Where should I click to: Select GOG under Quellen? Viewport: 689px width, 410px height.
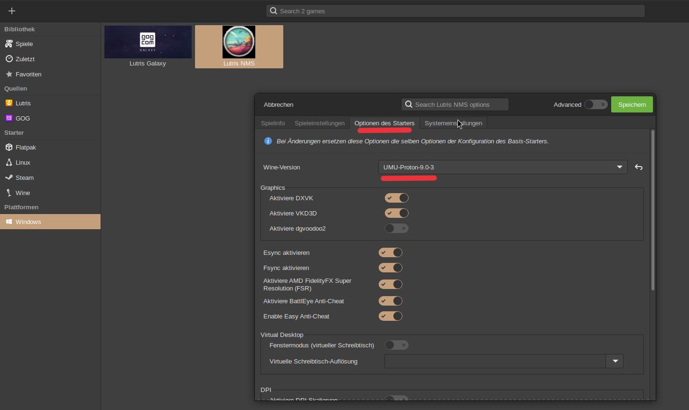[x=50, y=118]
